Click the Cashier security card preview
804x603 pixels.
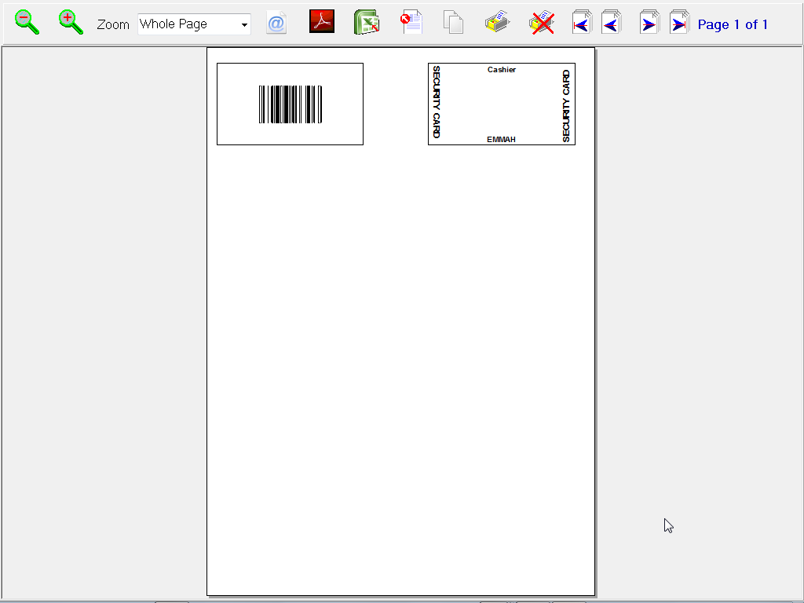(501, 104)
